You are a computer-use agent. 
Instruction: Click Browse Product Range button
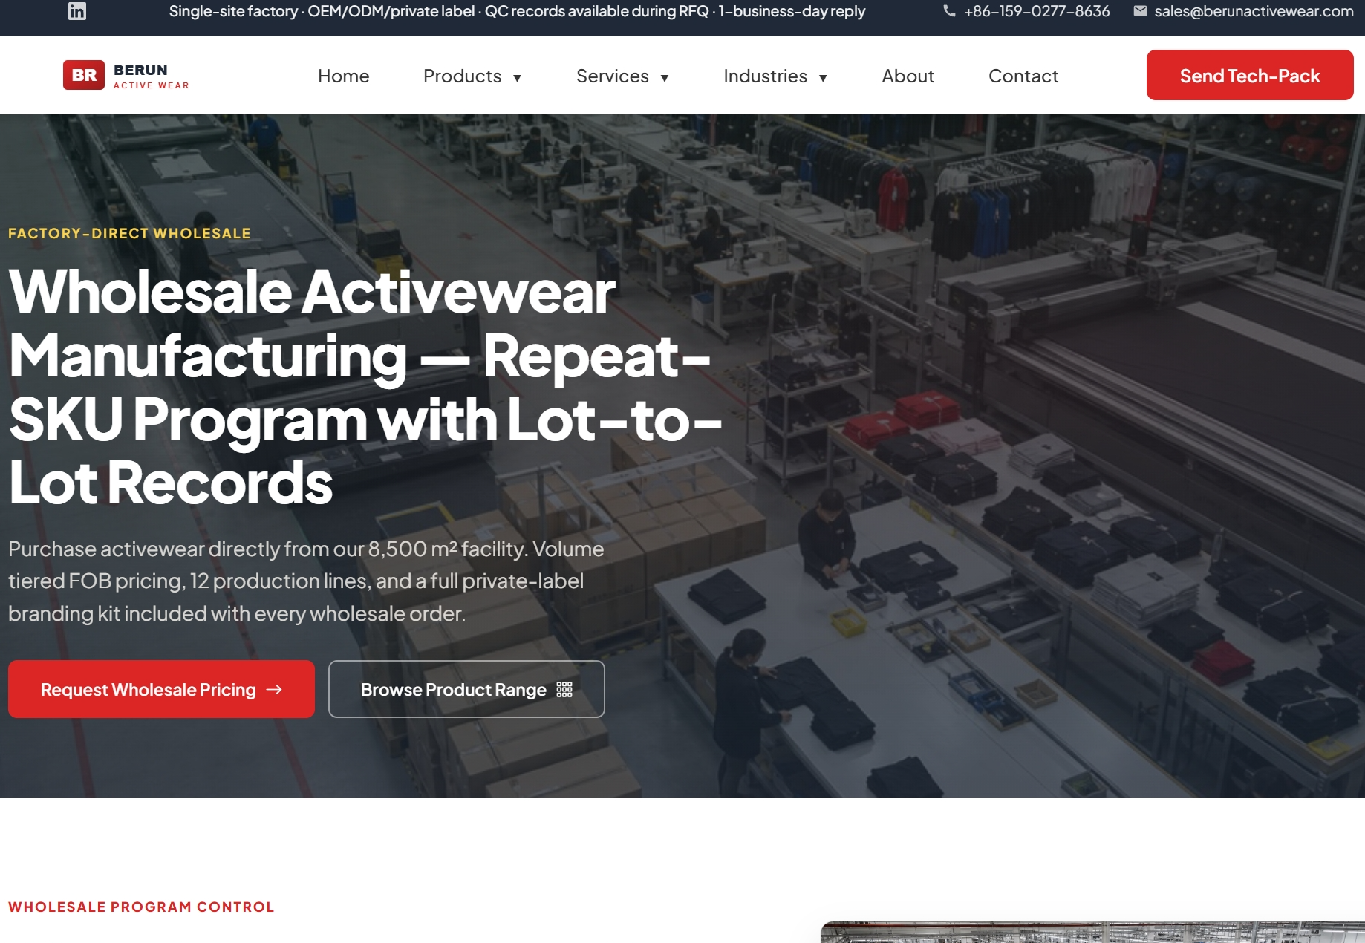(x=466, y=689)
